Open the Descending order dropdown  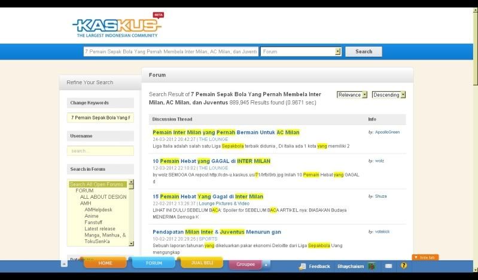pos(389,95)
